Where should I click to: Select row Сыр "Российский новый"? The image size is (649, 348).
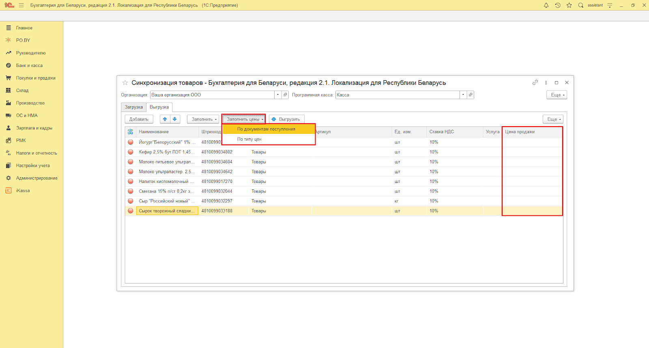(344, 201)
